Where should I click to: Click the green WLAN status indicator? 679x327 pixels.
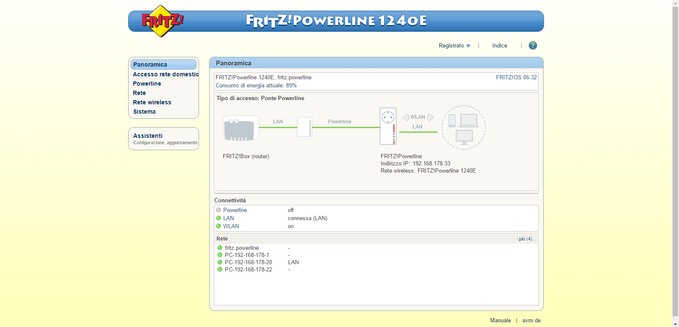[x=219, y=226]
